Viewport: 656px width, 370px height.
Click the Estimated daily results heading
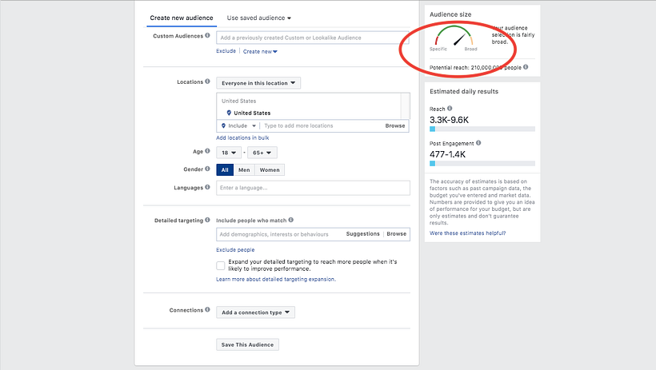click(463, 91)
